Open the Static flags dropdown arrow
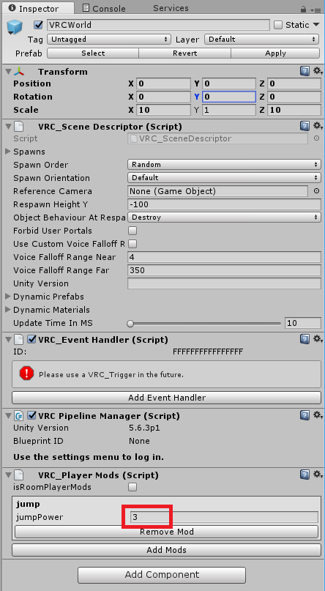The width and height of the screenshot is (325, 591). click(x=316, y=25)
